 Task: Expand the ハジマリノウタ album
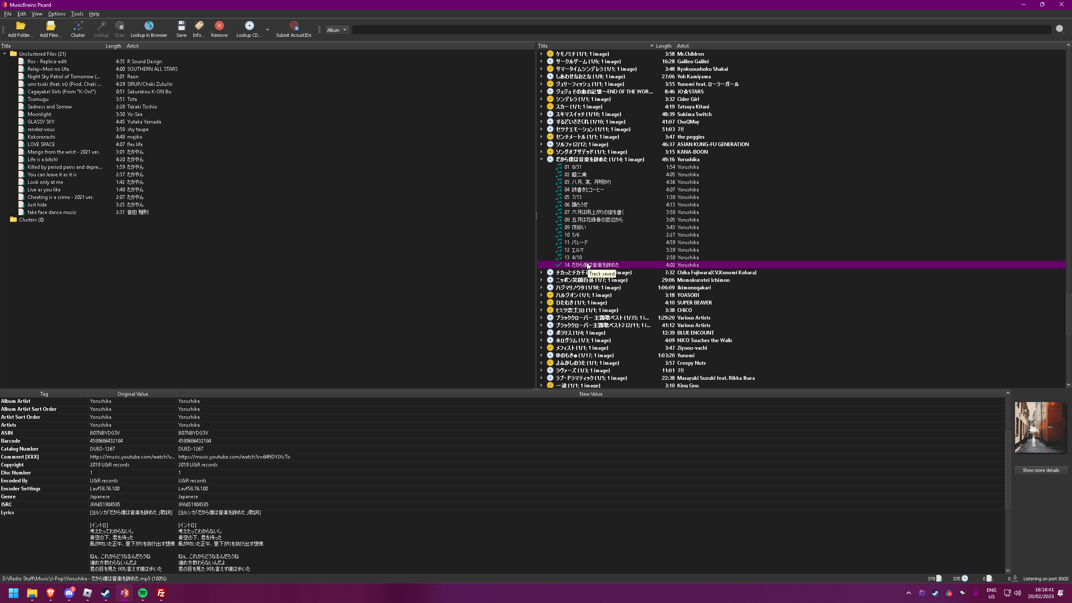541,288
